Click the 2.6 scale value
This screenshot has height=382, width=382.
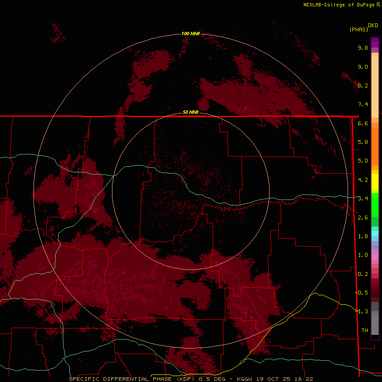pyautogui.click(x=363, y=218)
